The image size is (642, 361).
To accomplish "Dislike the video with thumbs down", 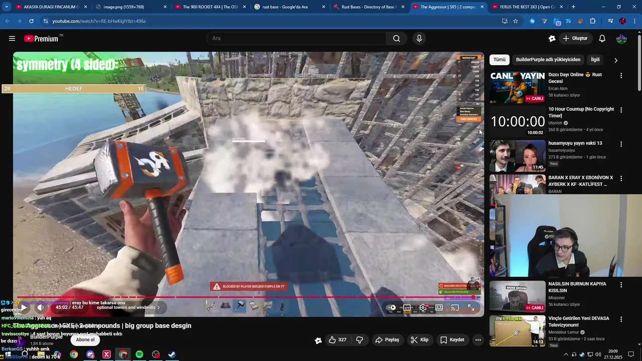I will pyautogui.click(x=360, y=340).
